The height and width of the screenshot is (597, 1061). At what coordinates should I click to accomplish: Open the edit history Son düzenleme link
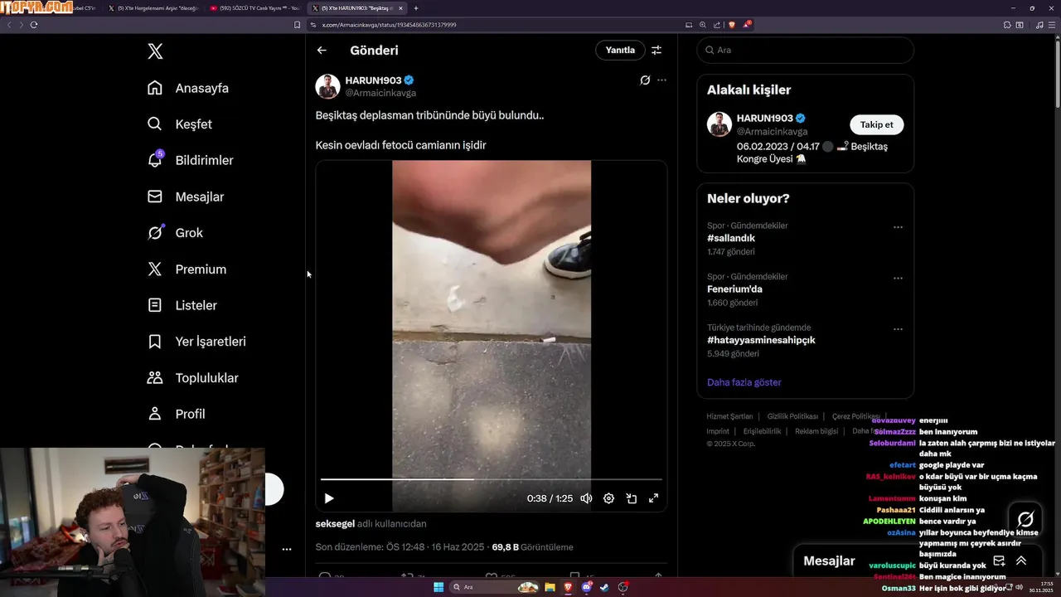400,547
